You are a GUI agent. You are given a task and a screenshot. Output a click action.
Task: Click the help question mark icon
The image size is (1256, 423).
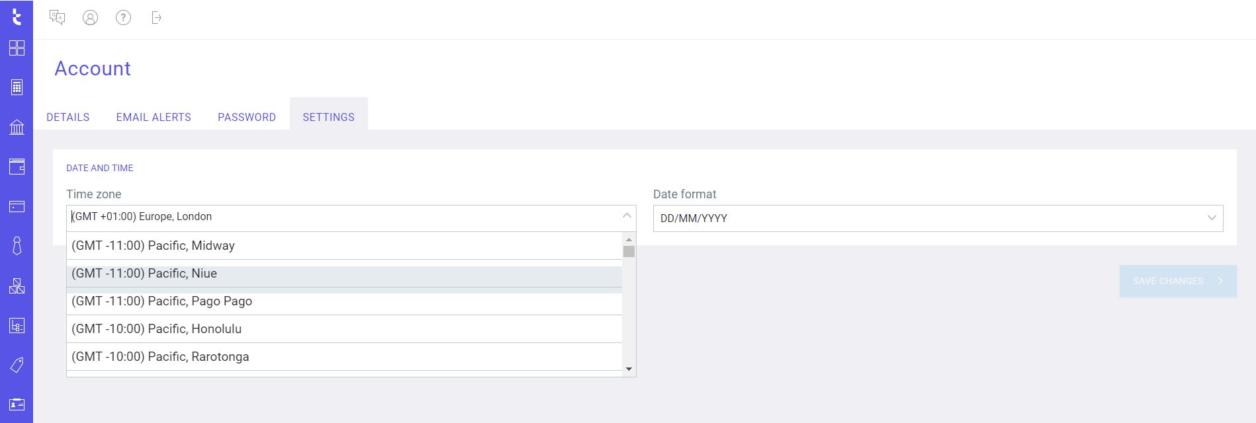[123, 18]
